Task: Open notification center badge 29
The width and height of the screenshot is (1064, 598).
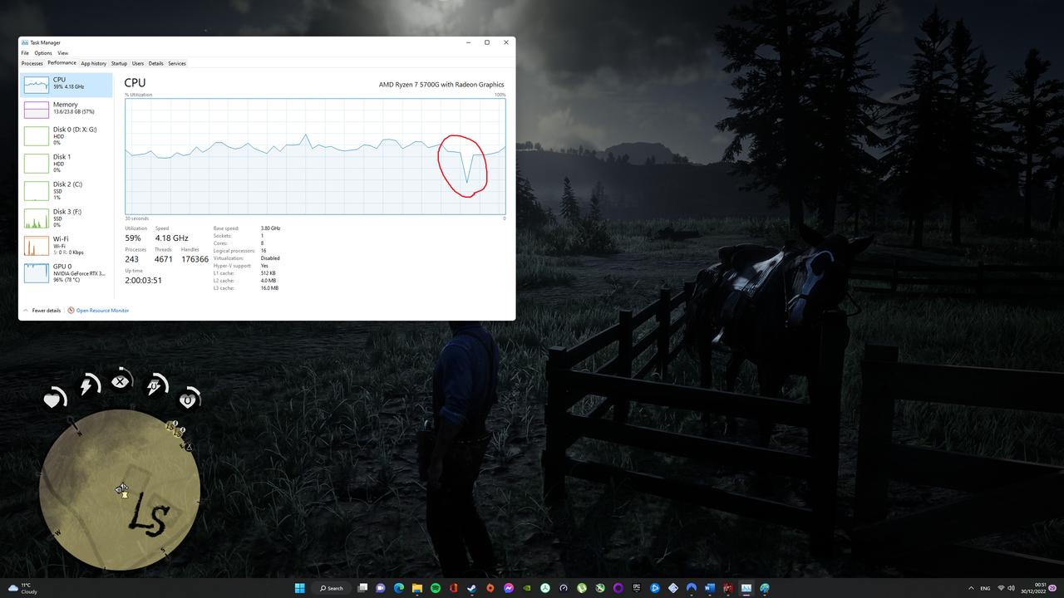Action: pos(1053,588)
